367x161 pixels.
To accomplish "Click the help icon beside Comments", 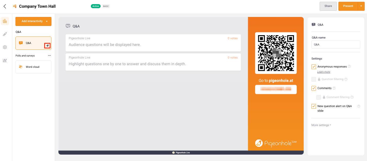I will pos(334,88).
